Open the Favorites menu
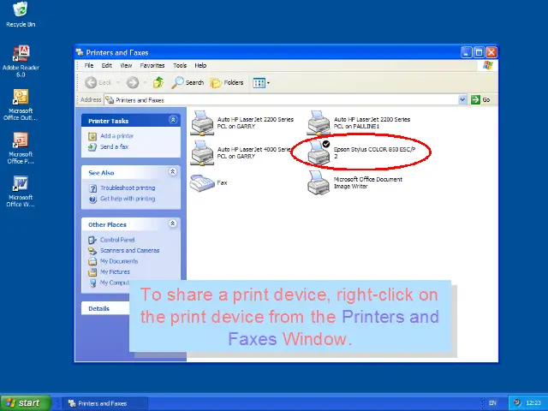Screen dimensions: 548x411 pos(152,65)
